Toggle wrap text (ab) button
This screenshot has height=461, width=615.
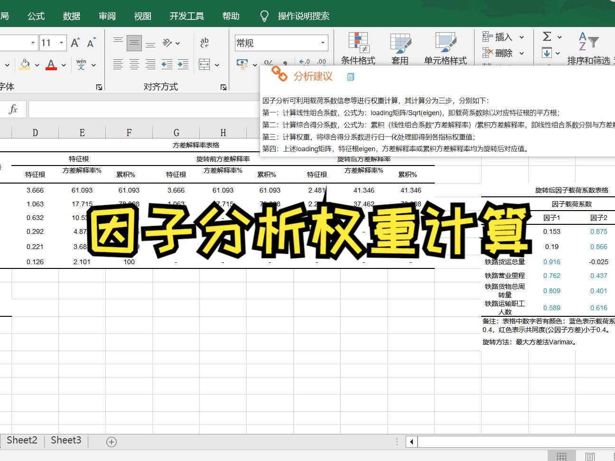pyautogui.click(x=205, y=43)
